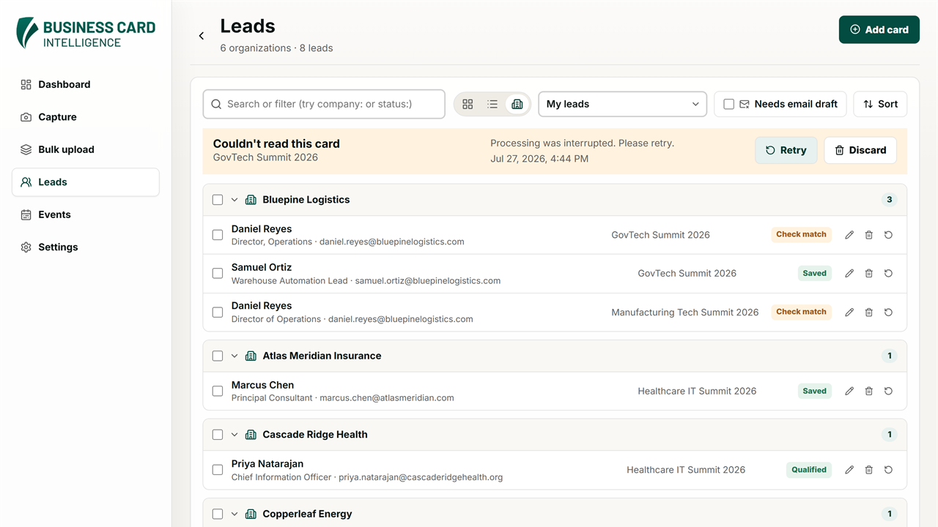Check Daniel Reyes GovTech Summit row
938x527 pixels.
[x=218, y=235]
